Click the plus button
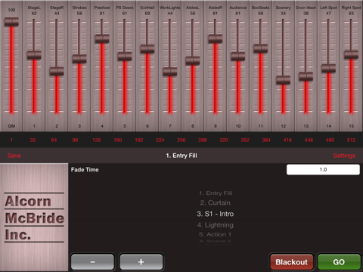The image size is (363, 272). tap(141, 262)
